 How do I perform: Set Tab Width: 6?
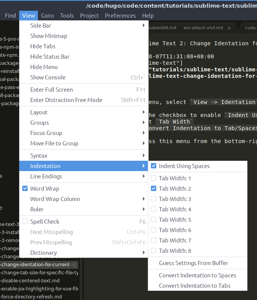pos(154,230)
